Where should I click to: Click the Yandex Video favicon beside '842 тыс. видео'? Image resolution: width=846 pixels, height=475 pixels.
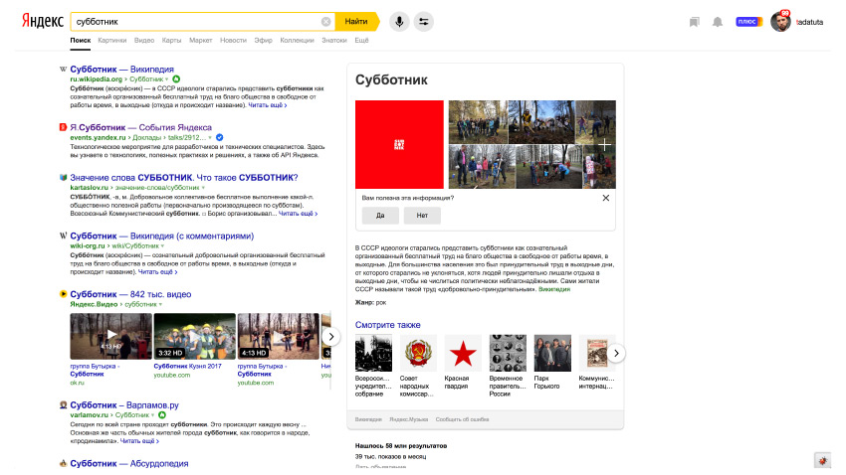click(x=63, y=294)
